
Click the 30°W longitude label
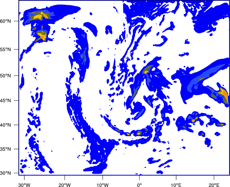24,185
